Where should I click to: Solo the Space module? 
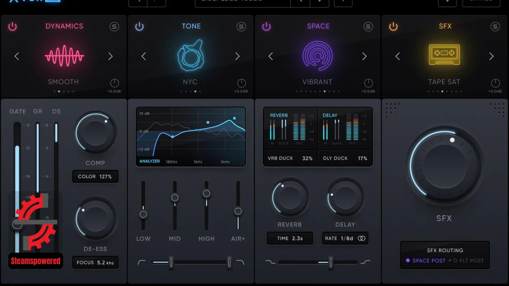click(x=368, y=27)
